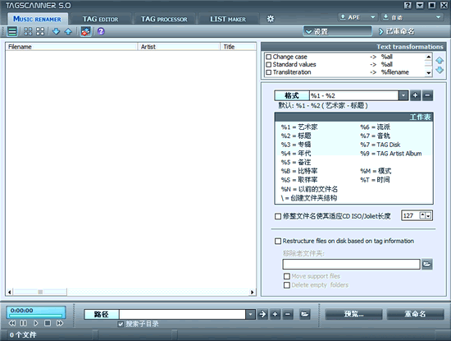Start playback with play button
Screen dimensions: 451x341
tap(35, 324)
